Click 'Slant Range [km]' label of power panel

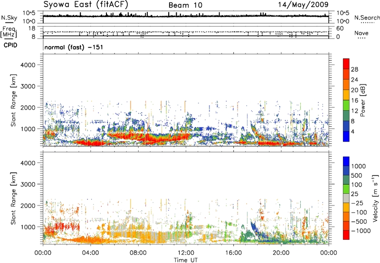[13, 100]
